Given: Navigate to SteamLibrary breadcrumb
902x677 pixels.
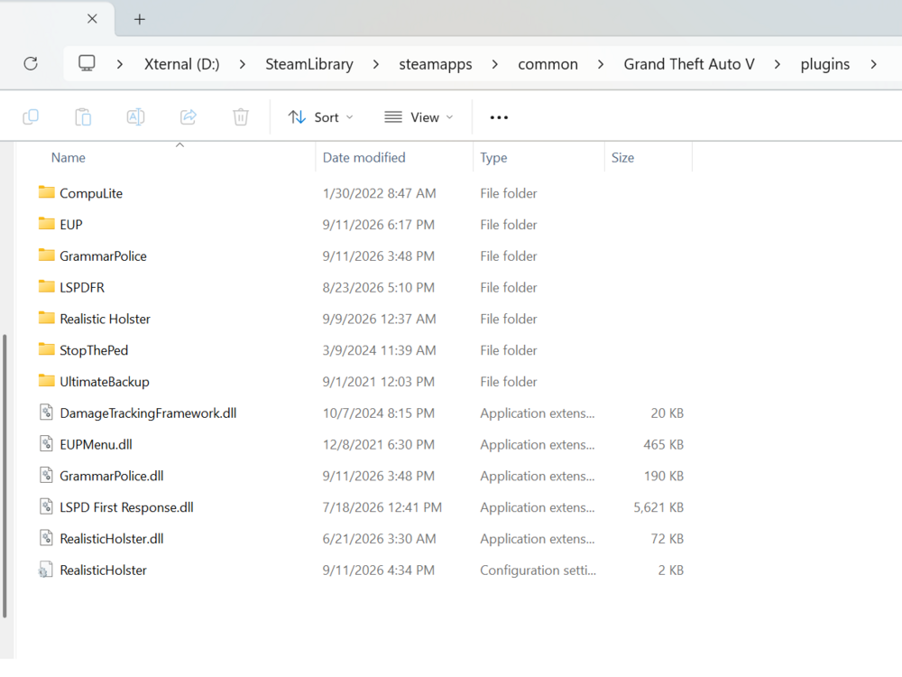Looking at the screenshot, I should point(309,64).
